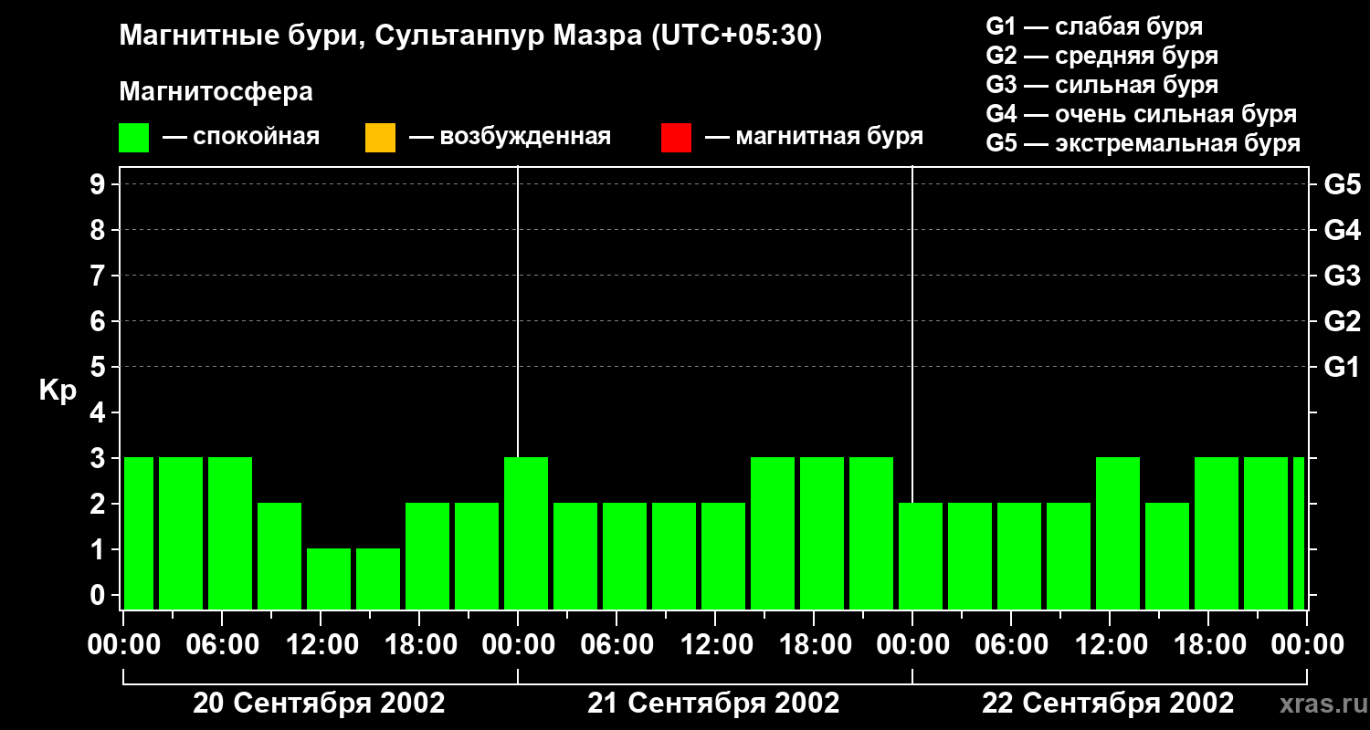Click the G1 label on the right axis
The image size is (1370, 730).
pyautogui.click(x=1342, y=368)
